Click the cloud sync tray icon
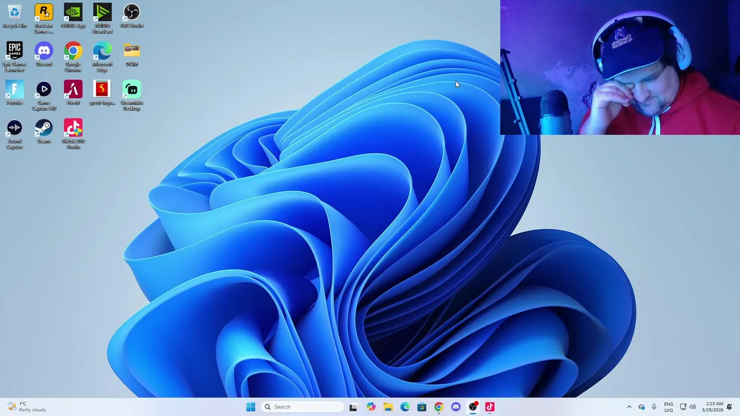 [x=641, y=407]
